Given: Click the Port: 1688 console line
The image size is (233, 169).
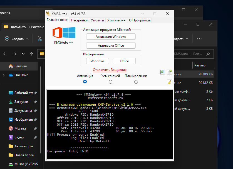Looking at the screenshot, I should [88, 111].
